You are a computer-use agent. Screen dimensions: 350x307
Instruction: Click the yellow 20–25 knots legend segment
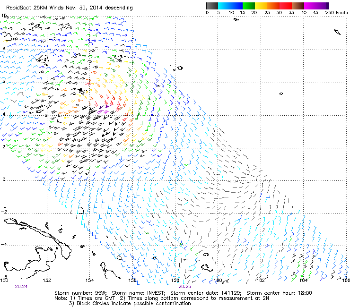pos(261,6)
